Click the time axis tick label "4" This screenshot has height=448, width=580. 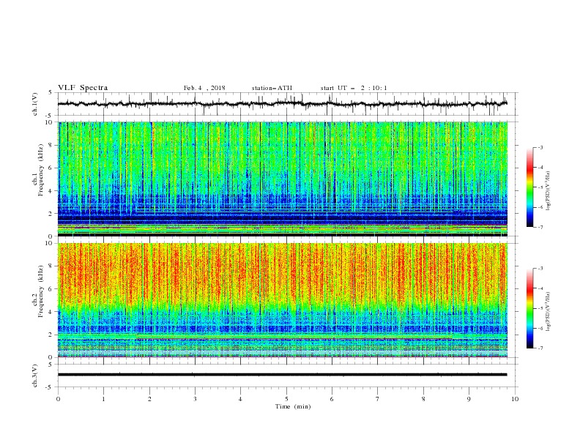click(240, 399)
